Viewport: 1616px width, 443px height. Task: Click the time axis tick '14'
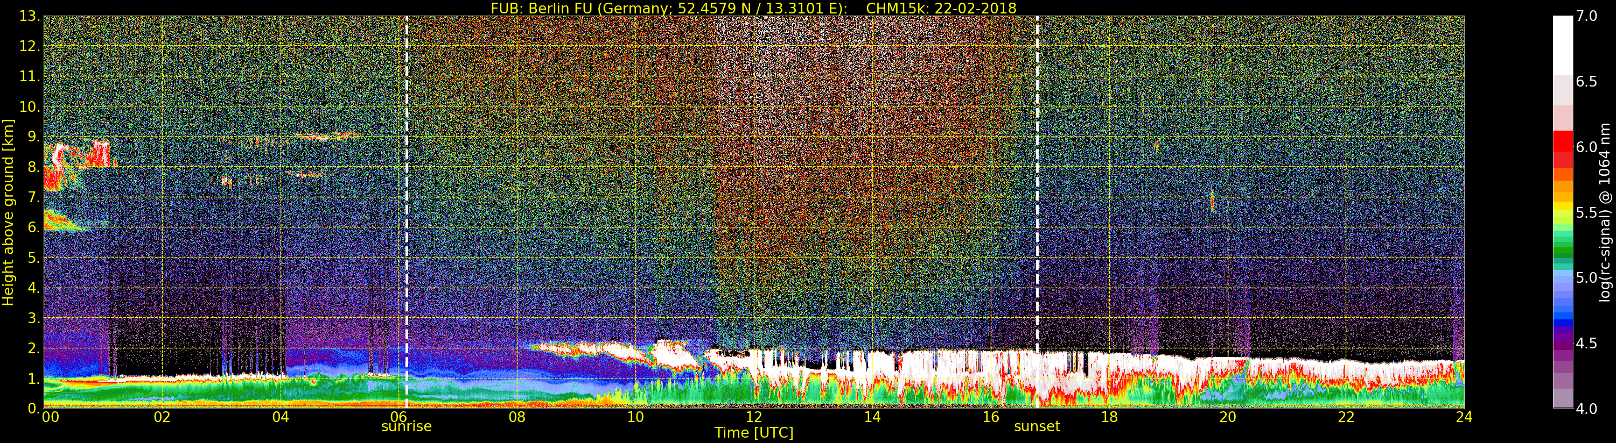click(x=872, y=417)
